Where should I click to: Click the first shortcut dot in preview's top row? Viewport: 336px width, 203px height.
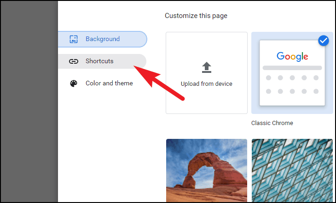tap(268, 78)
